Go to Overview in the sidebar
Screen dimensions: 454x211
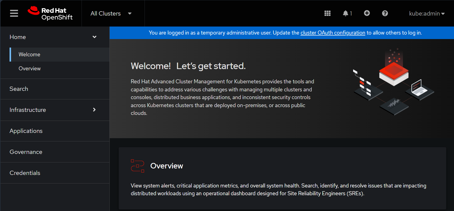(x=60, y=69)
